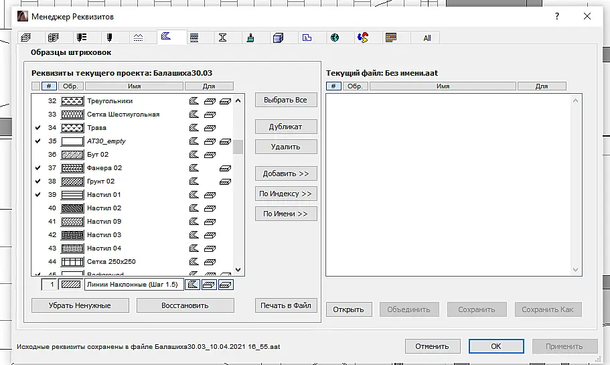Click the index field showing 1
The height and width of the screenshot is (365, 610).
[50, 285]
